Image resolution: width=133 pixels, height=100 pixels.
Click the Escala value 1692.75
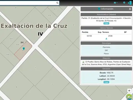pyautogui.click(x=110, y=73)
